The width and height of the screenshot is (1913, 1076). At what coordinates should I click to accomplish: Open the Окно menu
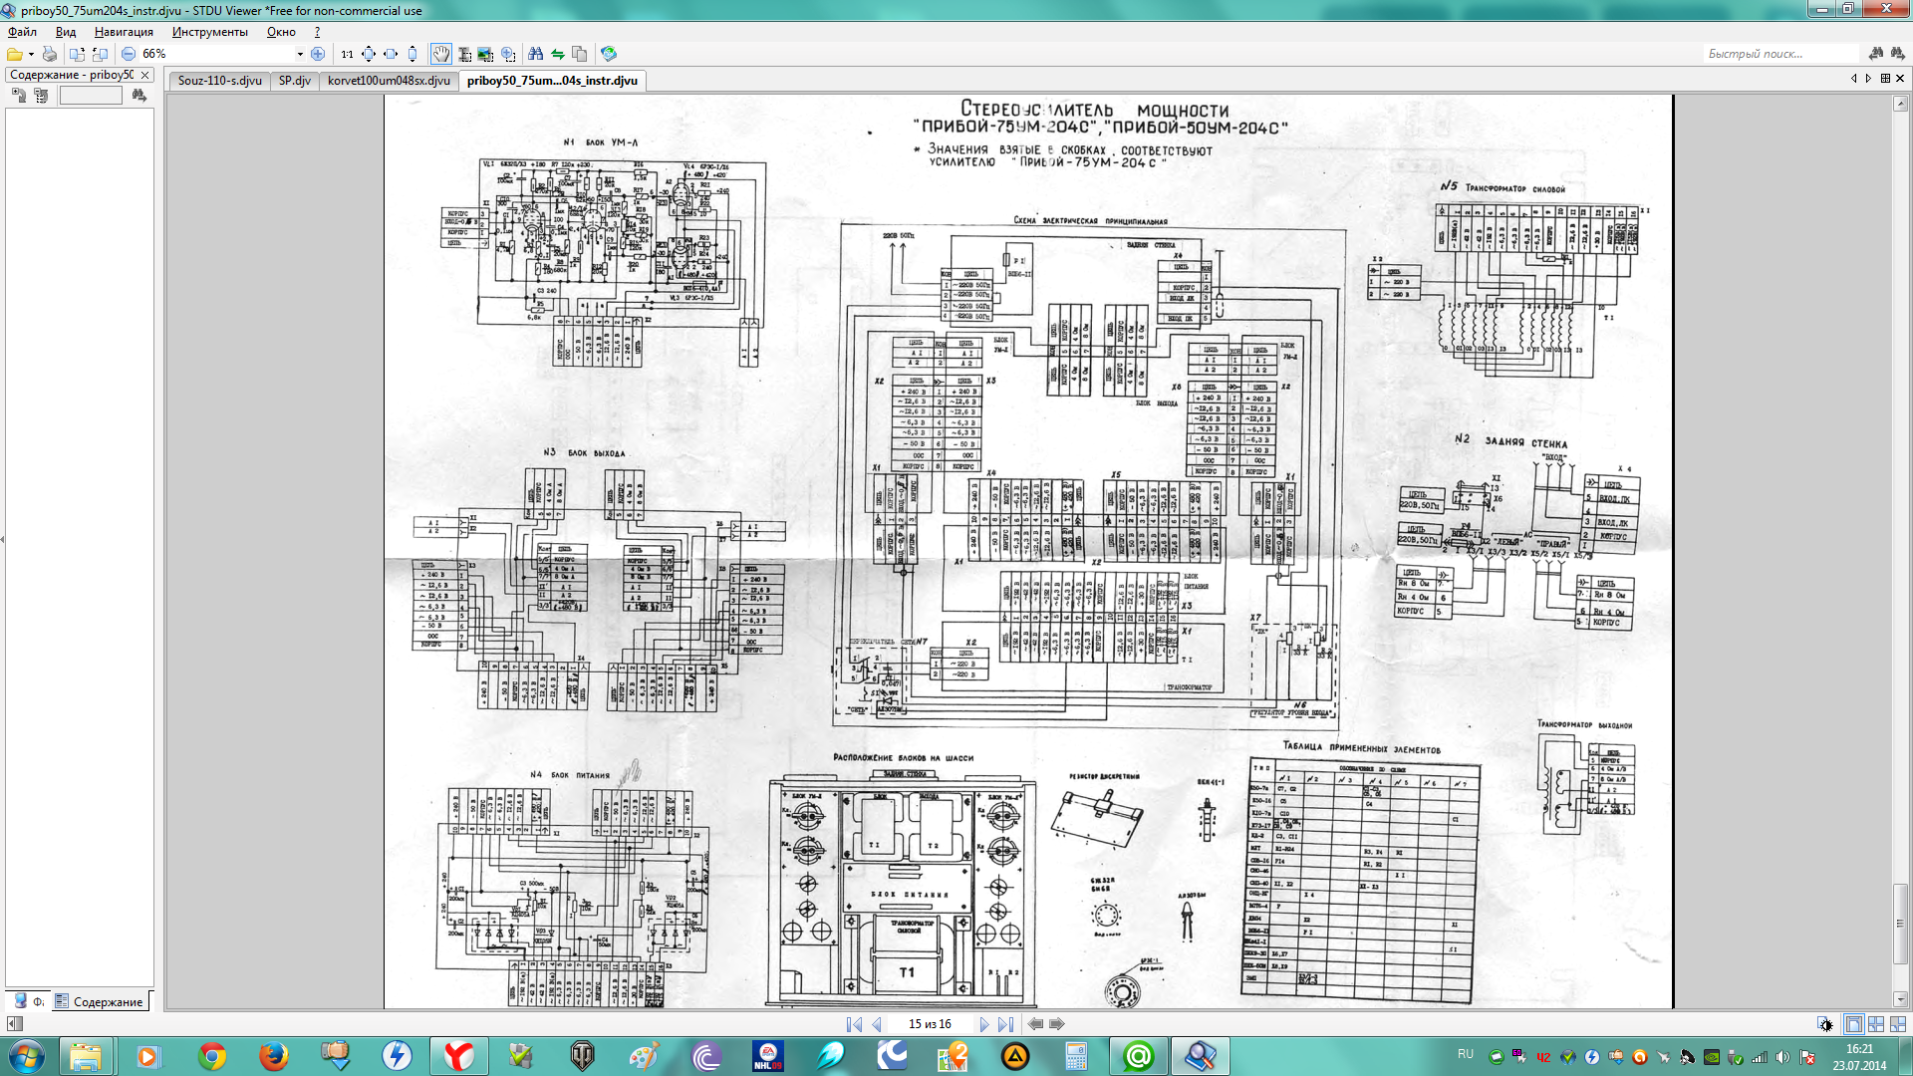(x=281, y=32)
